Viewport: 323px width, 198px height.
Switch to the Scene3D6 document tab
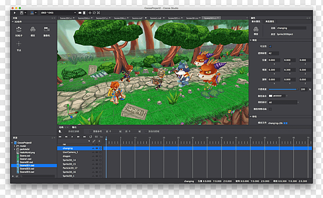(120, 18)
